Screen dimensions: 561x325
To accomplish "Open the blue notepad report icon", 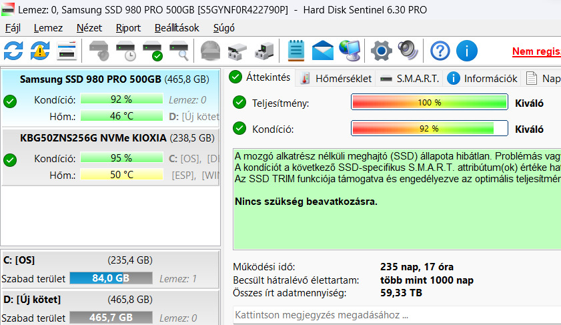I will pyautogui.click(x=296, y=50).
